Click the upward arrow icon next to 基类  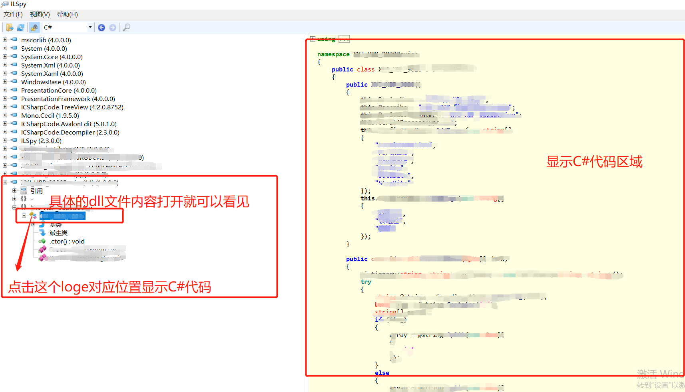click(x=42, y=224)
